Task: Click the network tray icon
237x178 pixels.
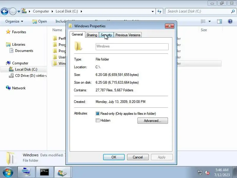Action: click(x=200, y=172)
